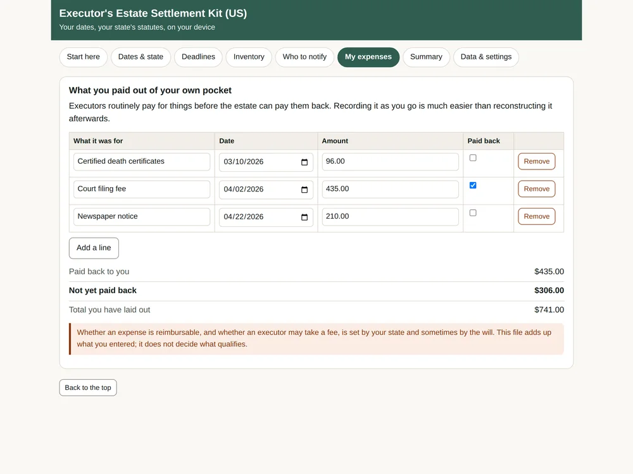The image size is (633, 474).
Task: Click the Paid back to you label
Action: click(99, 272)
